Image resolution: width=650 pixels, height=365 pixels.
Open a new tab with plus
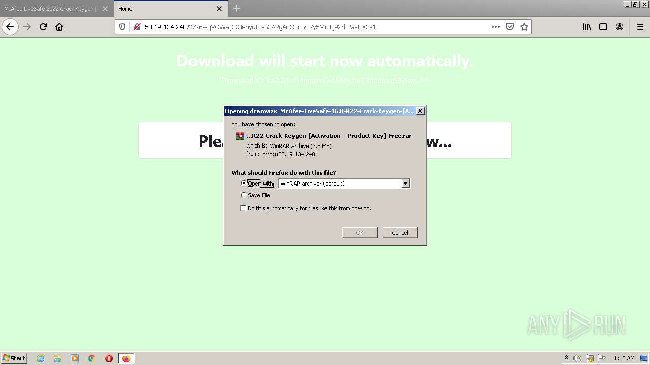(x=237, y=8)
